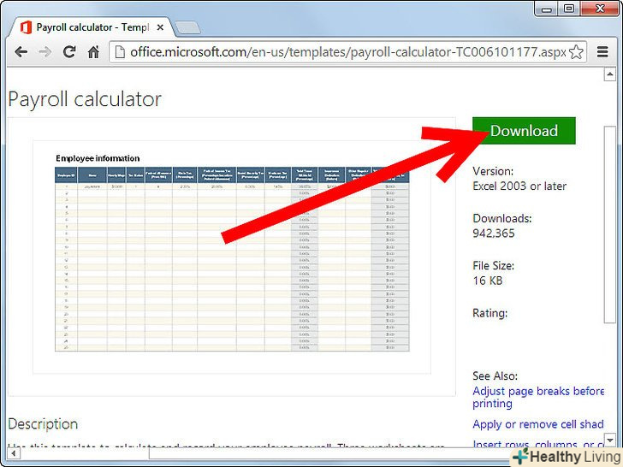Image resolution: width=623 pixels, height=467 pixels.
Task: Open Apply or remove cell shading link
Action: pos(538,424)
